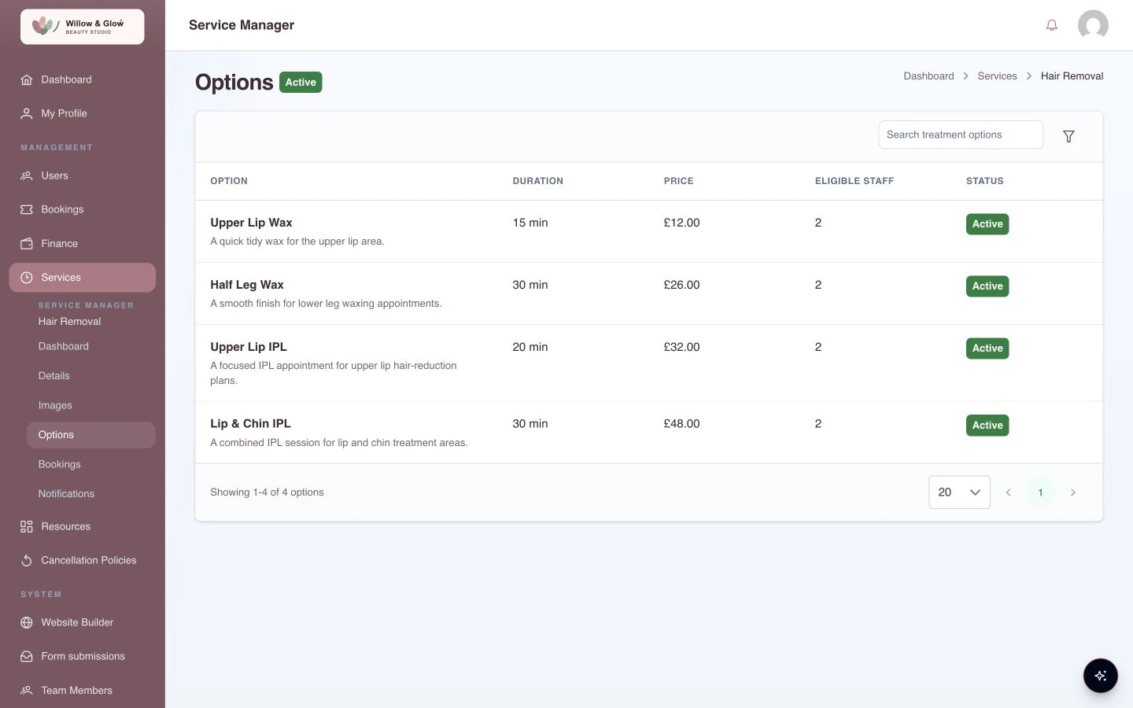Viewport: 1133px width, 708px height.
Task: Click Hair Removal service name in sidebar
Action: point(69,321)
